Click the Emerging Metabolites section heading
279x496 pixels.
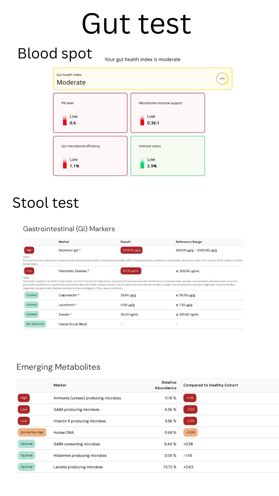pos(58,367)
